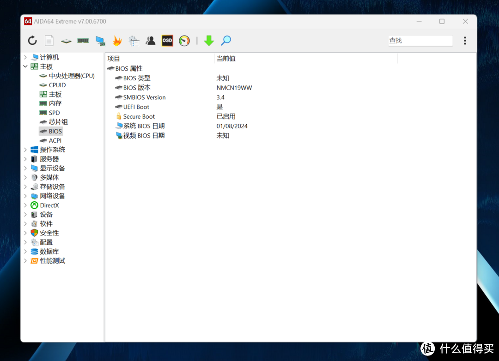Open 配置 category in the tree
The height and width of the screenshot is (361, 499).
[x=42, y=242]
